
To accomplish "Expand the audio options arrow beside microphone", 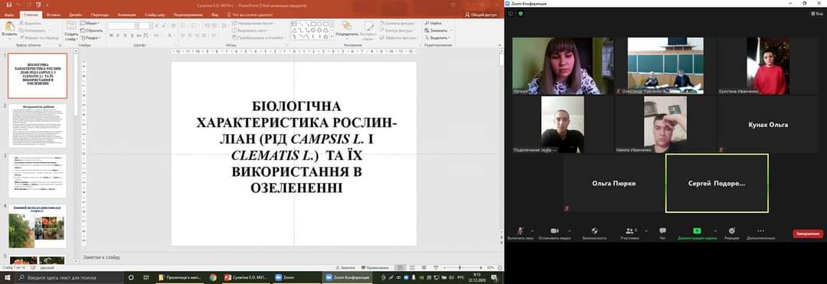I will click(531, 231).
